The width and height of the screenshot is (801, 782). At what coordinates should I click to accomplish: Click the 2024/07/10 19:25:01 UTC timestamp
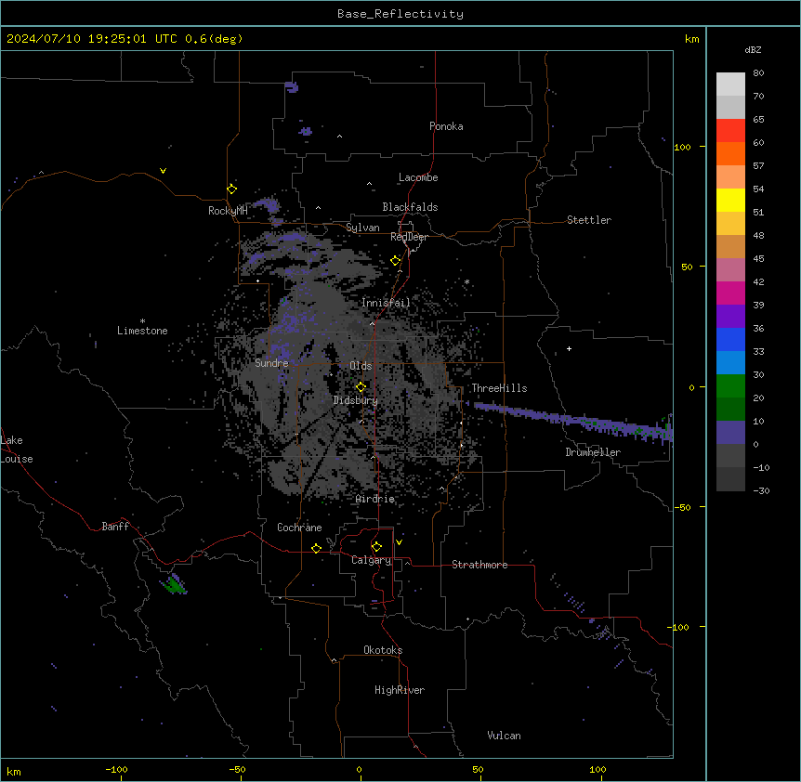tap(91, 39)
